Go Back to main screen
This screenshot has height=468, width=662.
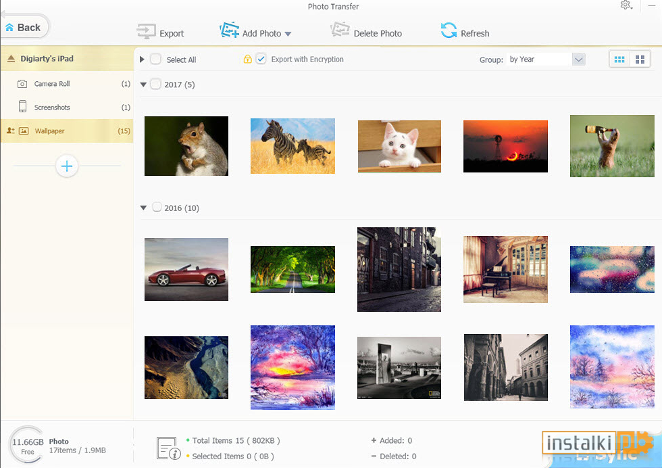coord(24,28)
